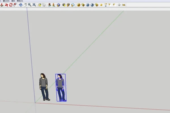
Task: Click the gray sphere toolbar icon
Action: point(119,5)
